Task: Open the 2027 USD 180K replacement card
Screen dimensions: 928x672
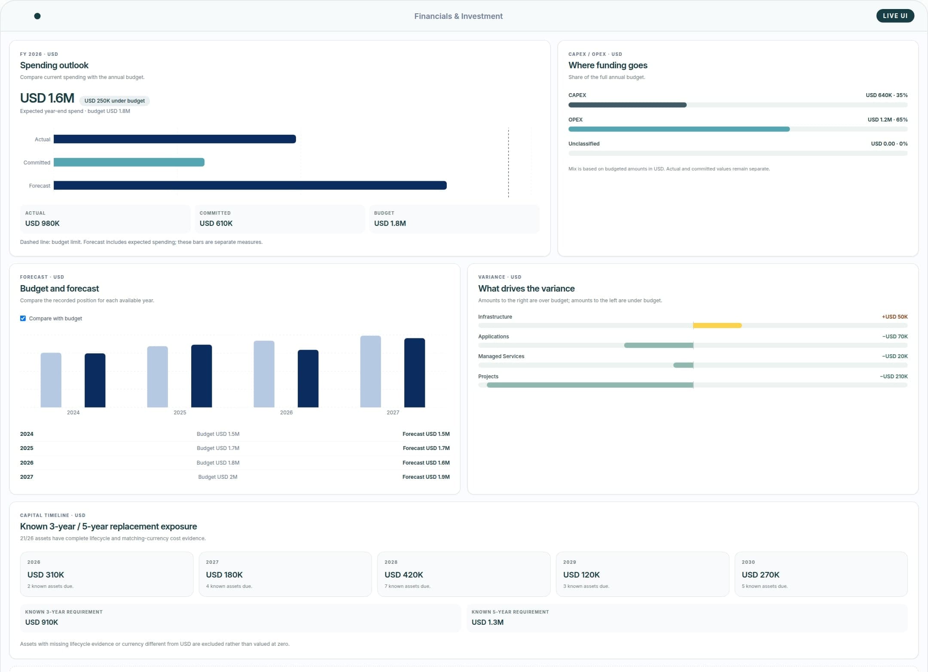Action: point(285,575)
